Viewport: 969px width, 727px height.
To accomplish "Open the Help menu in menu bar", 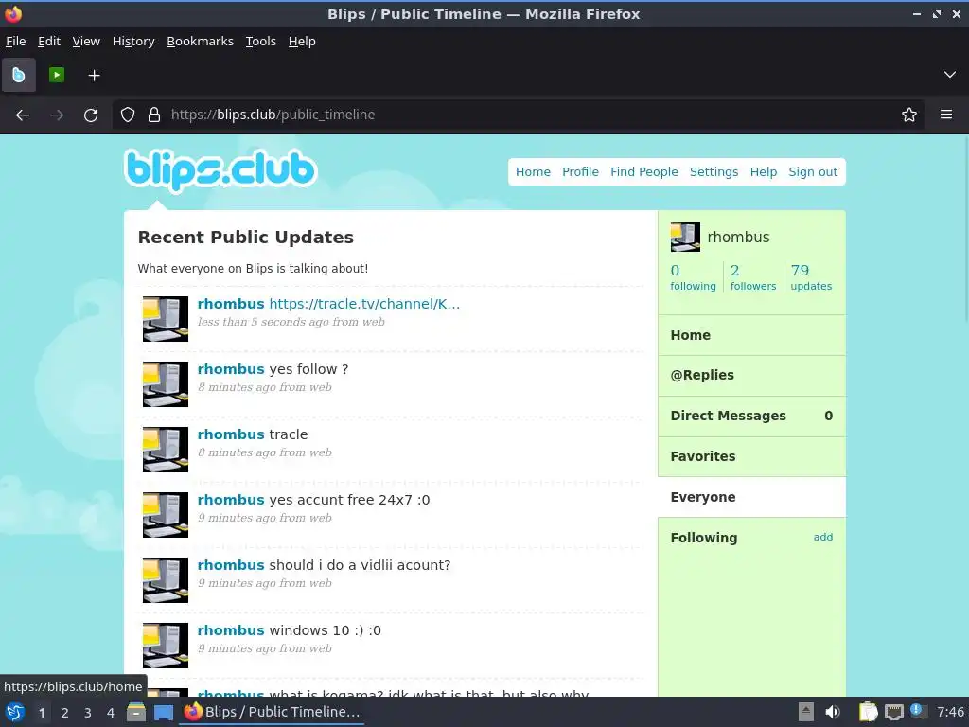I will click(302, 42).
